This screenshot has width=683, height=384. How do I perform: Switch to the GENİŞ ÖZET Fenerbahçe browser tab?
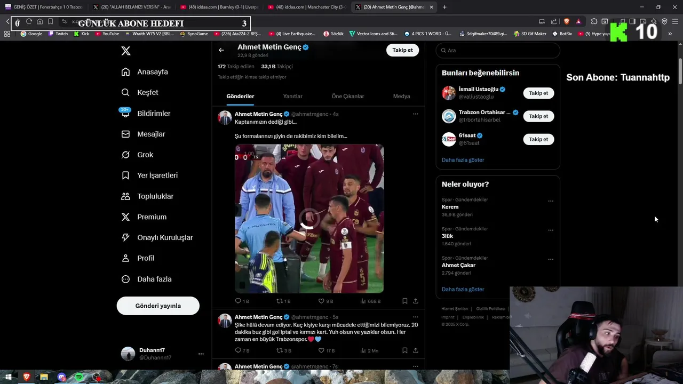tap(44, 7)
